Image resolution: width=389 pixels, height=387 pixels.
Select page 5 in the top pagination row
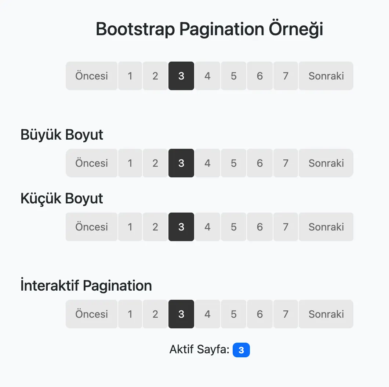234,76
